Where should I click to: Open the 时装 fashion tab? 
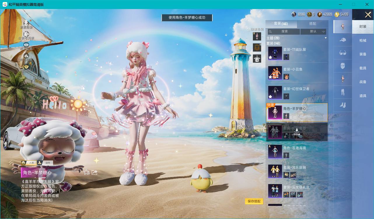(363, 27)
